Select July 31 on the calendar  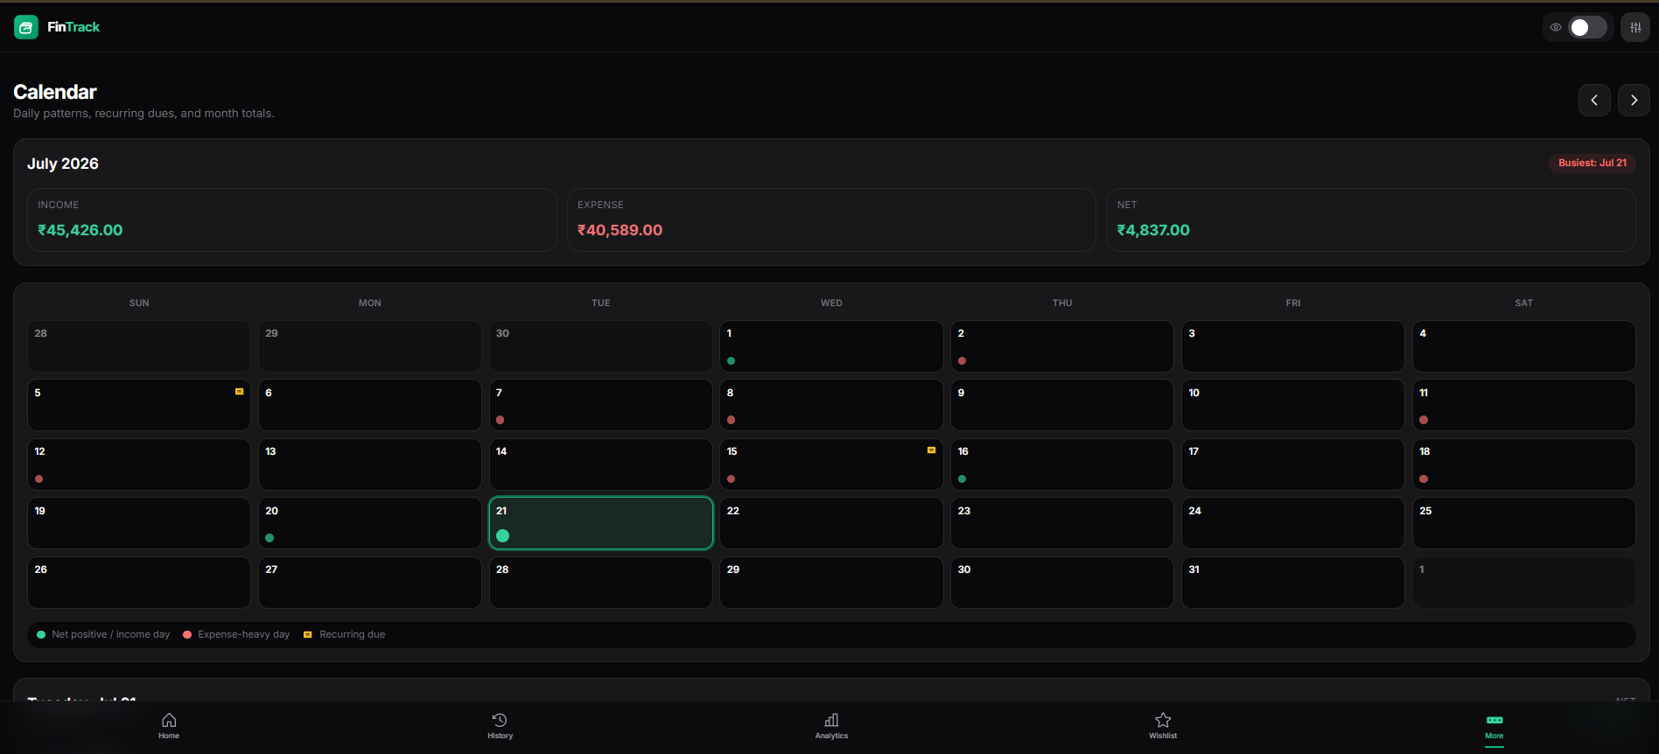[1293, 583]
